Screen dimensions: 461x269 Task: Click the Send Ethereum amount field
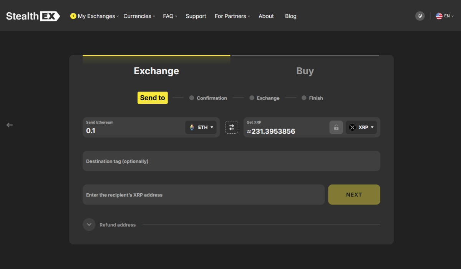133,131
